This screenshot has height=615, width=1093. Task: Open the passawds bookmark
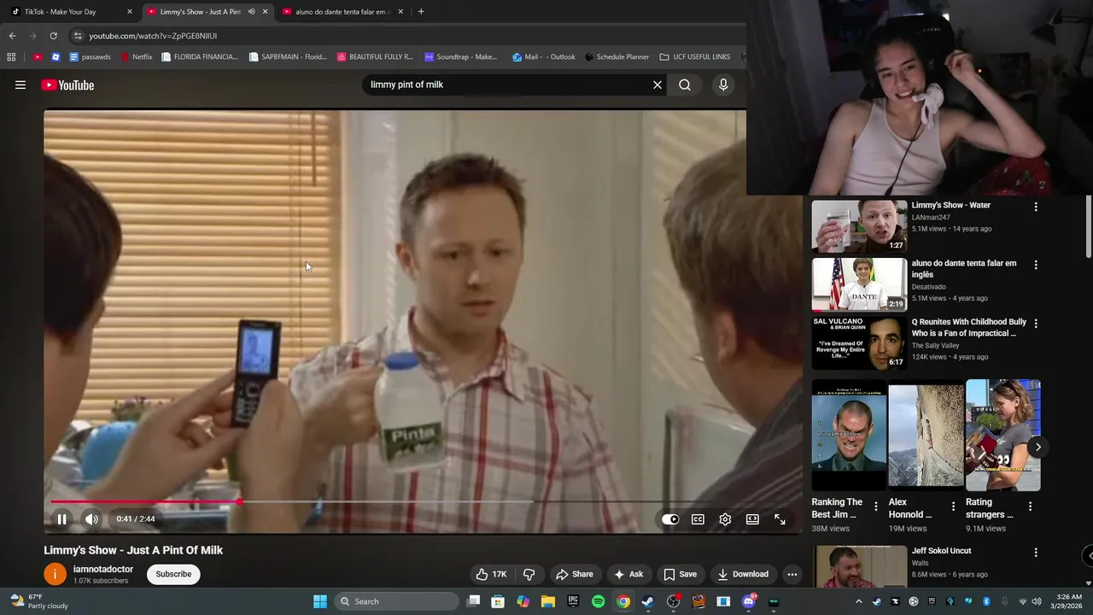(90, 57)
